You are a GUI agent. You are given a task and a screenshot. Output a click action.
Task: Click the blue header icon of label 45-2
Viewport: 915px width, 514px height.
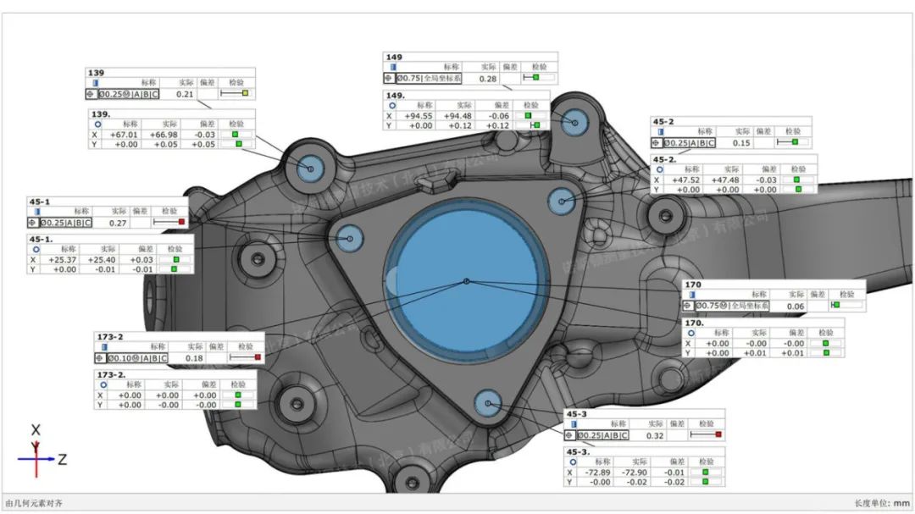pyautogui.click(x=661, y=132)
